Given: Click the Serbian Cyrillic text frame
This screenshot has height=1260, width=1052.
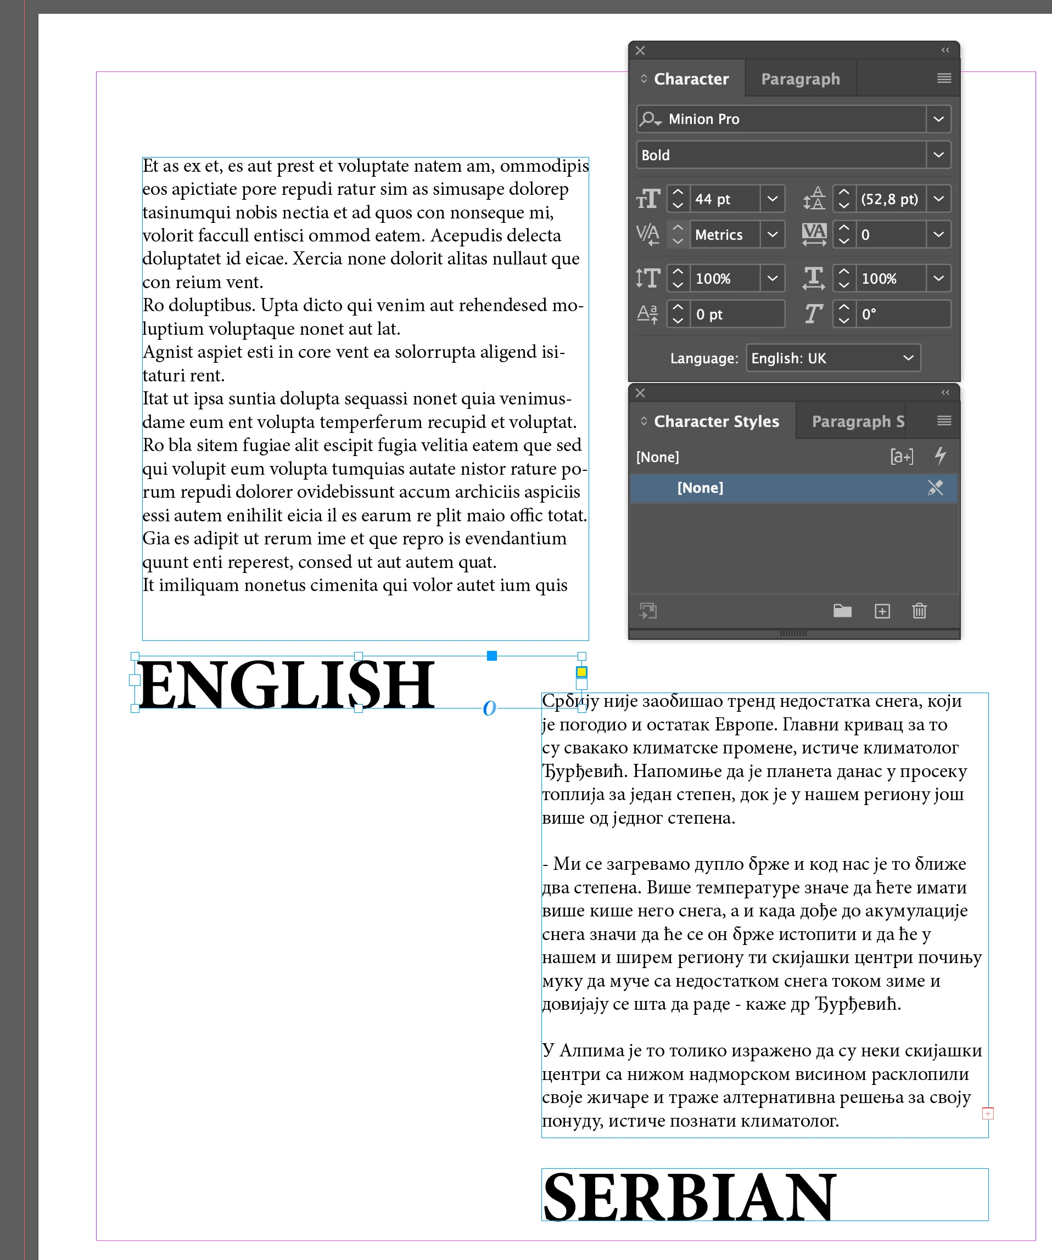Looking at the screenshot, I should [764, 915].
